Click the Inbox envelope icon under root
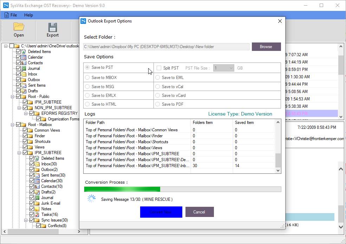346x244 pixels. click(x=24, y=74)
